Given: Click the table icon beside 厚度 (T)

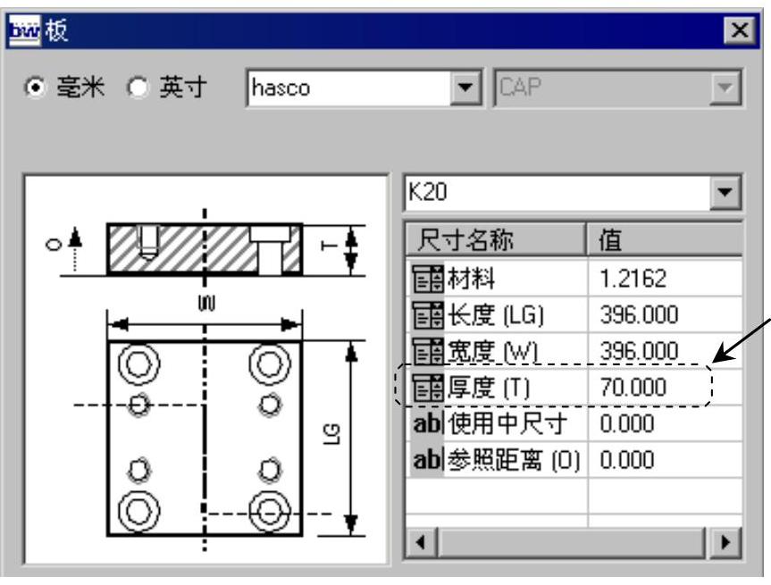Looking at the screenshot, I should tap(427, 388).
